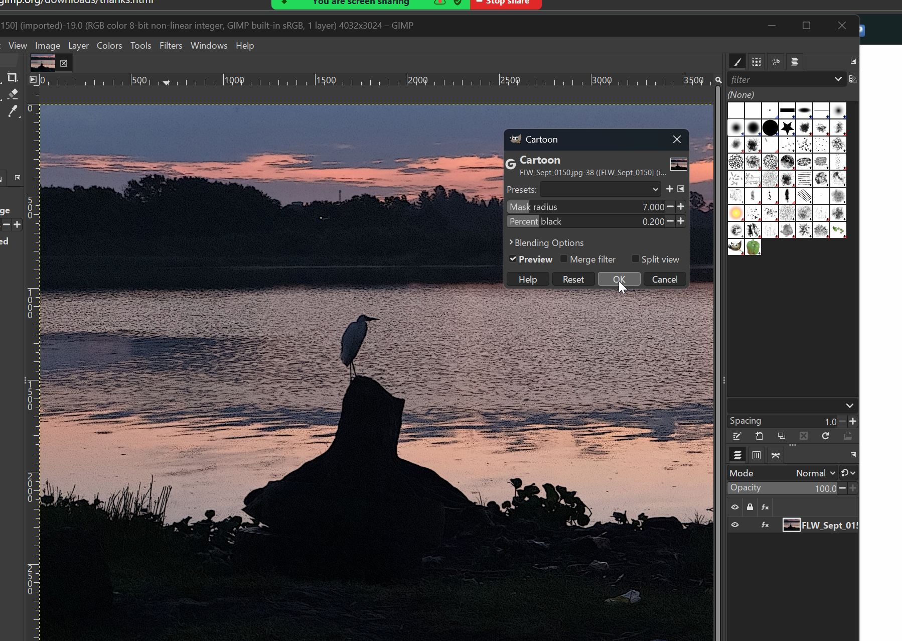Decrease layer Opacity with the minus button
902x641 pixels.
[x=842, y=488]
